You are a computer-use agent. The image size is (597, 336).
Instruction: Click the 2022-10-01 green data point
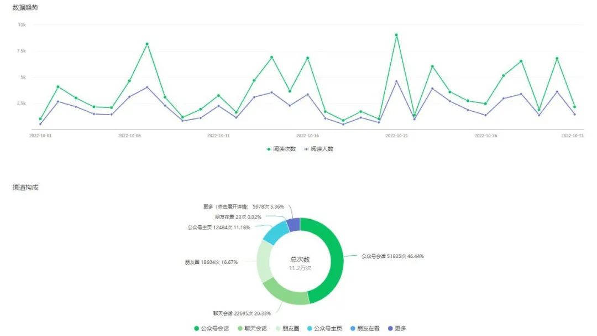[x=40, y=118]
